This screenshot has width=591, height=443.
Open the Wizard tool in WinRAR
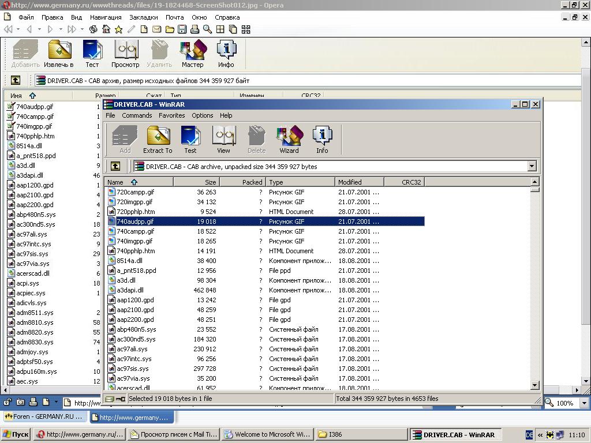[x=289, y=140]
